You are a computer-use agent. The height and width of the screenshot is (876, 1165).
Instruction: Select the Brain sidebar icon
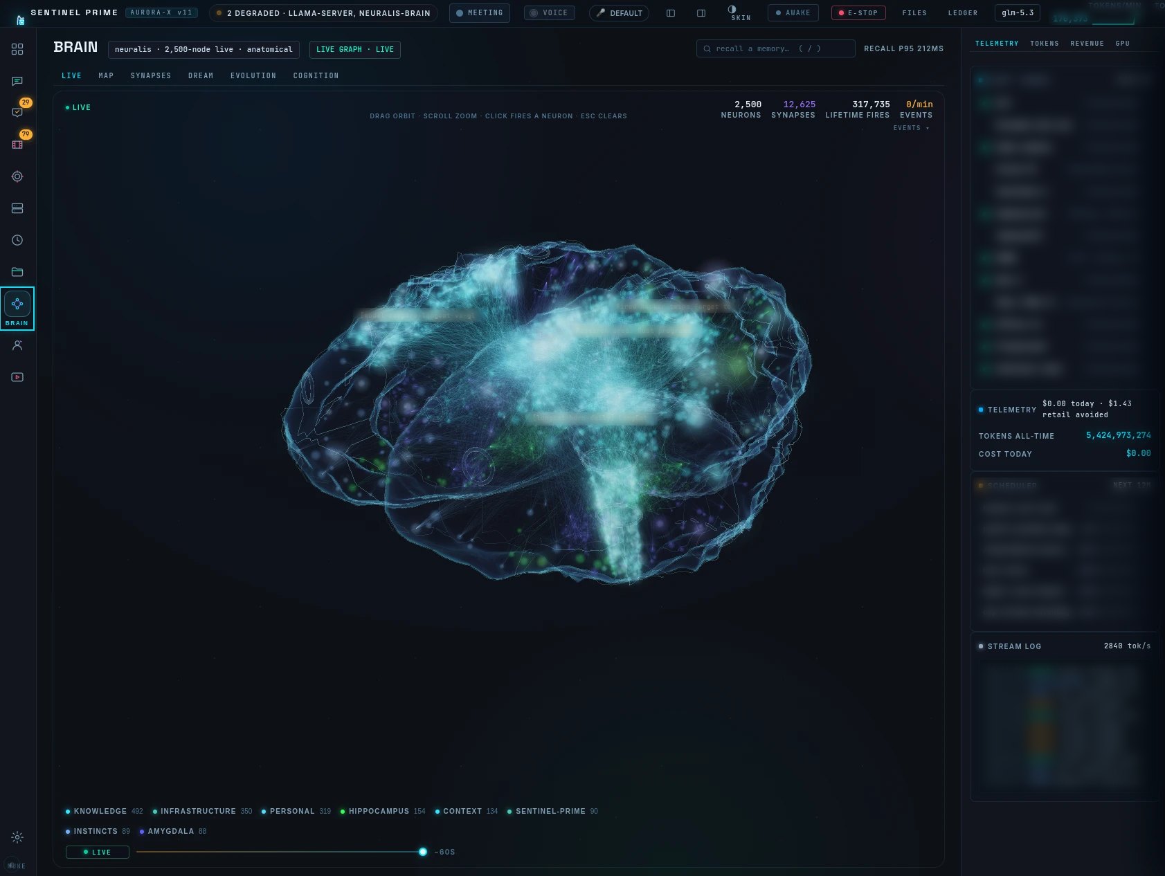(17, 309)
